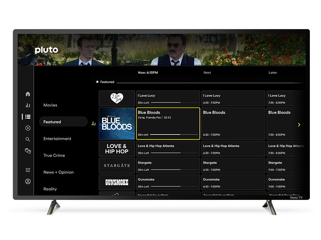Image resolution: width=321 pixels, height=240 pixels.
Task: Select the currently airing I Love Lucy program
Action: point(168,98)
